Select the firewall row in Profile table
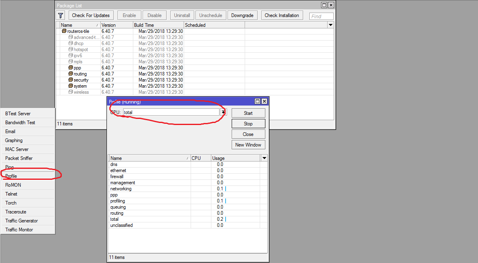The image size is (478, 263). (188, 177)
